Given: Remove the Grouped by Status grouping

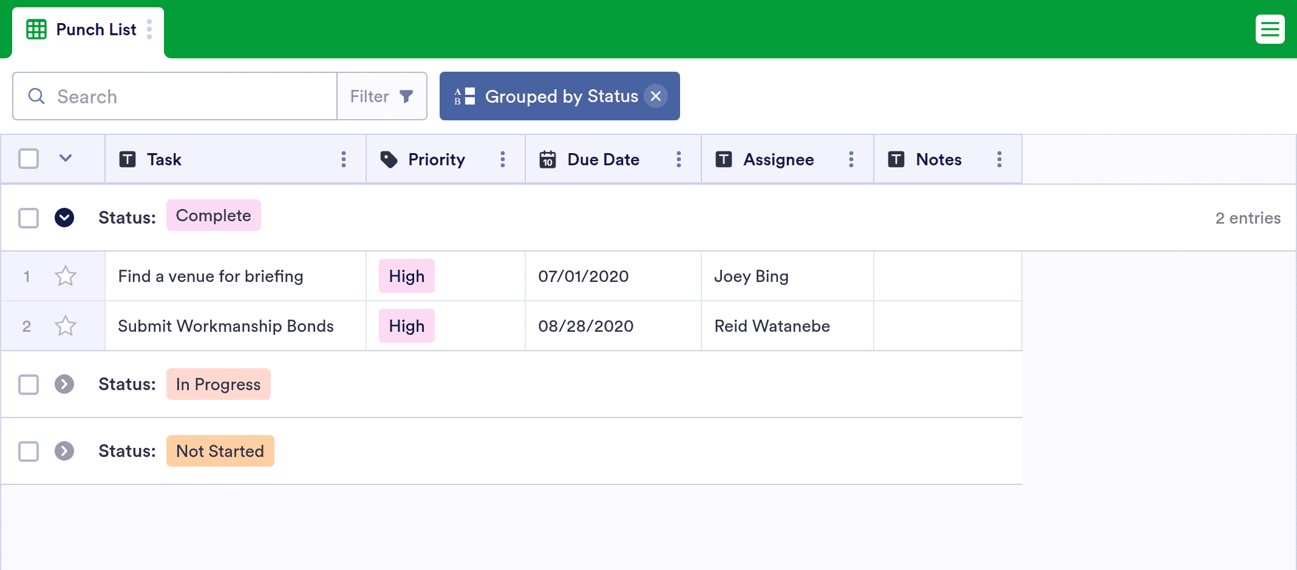Looking at the screenshot, I should click(656, 96).
